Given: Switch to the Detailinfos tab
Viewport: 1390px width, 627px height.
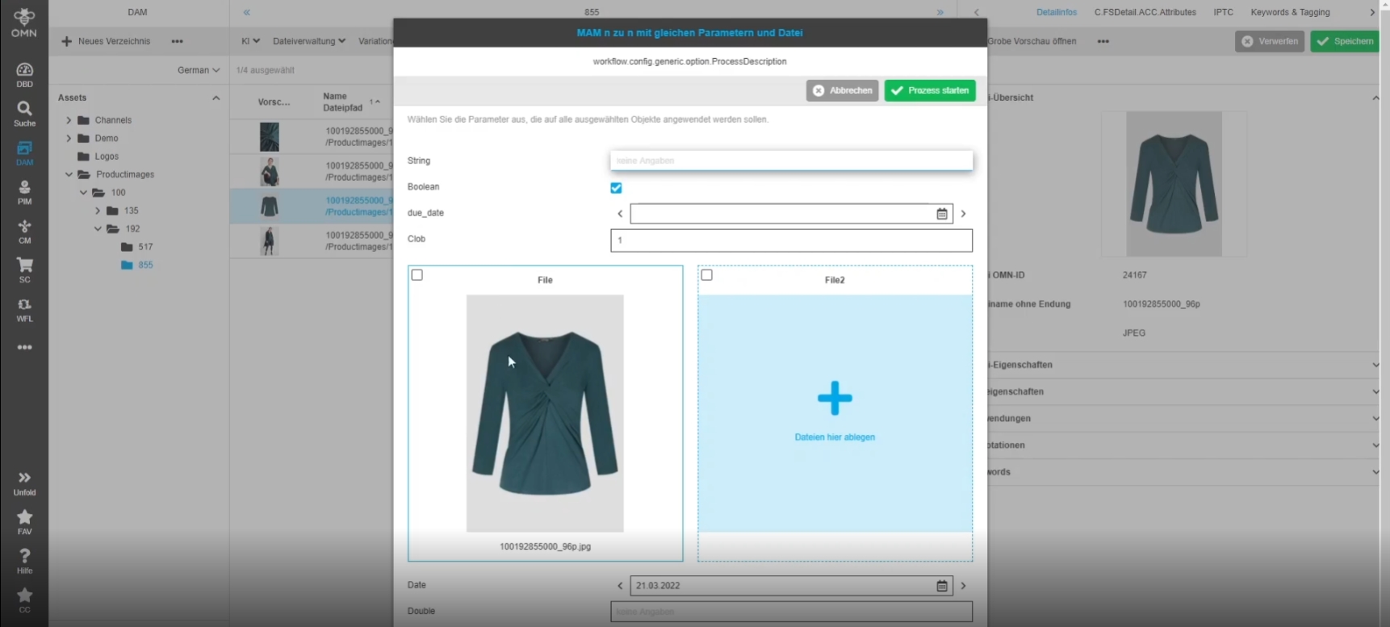Looking at the screenshot, I should click(1057, 12).
